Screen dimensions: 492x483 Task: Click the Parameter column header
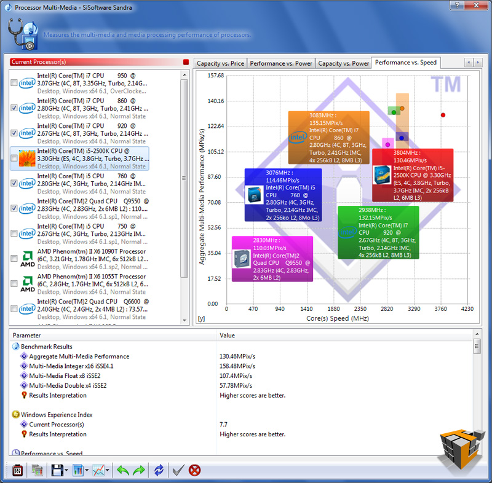(x=113, y=336)
